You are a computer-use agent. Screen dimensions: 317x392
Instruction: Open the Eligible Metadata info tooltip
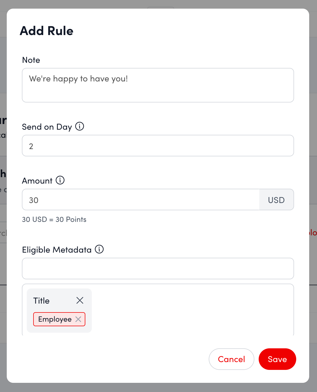pyautogui.click(x=99, y=249)
